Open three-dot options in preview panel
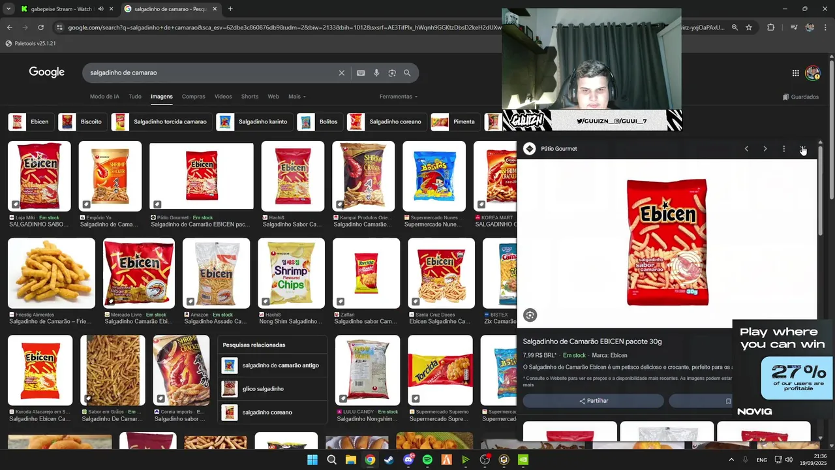The image size is (835, 470). point(784,149)
